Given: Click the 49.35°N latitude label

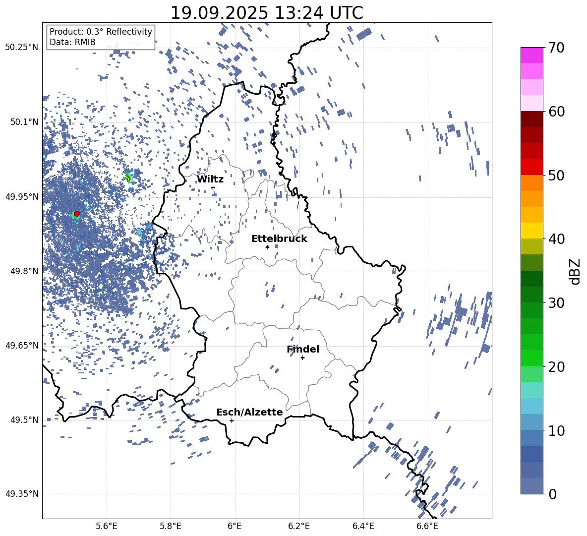Looking at the screenshot, I should tap(22, 494).
